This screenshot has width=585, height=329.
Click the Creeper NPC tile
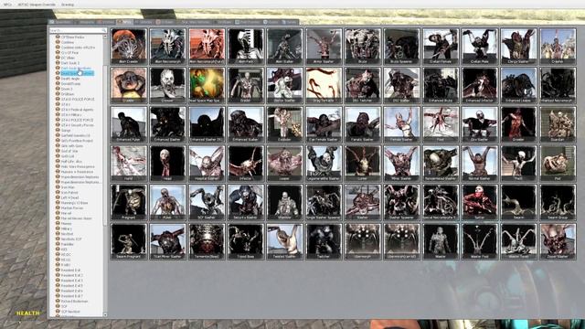click(167, 85)
